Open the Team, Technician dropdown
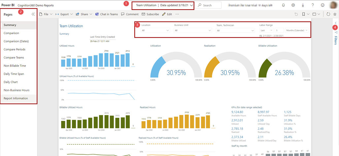The image size is (339, 156). 235,30
